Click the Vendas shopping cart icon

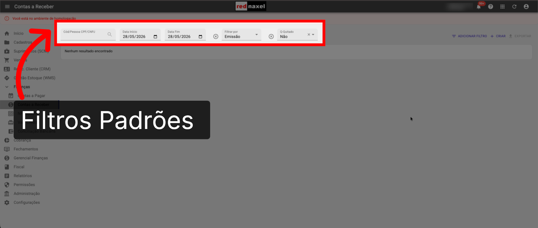click(x=7, y=60)
